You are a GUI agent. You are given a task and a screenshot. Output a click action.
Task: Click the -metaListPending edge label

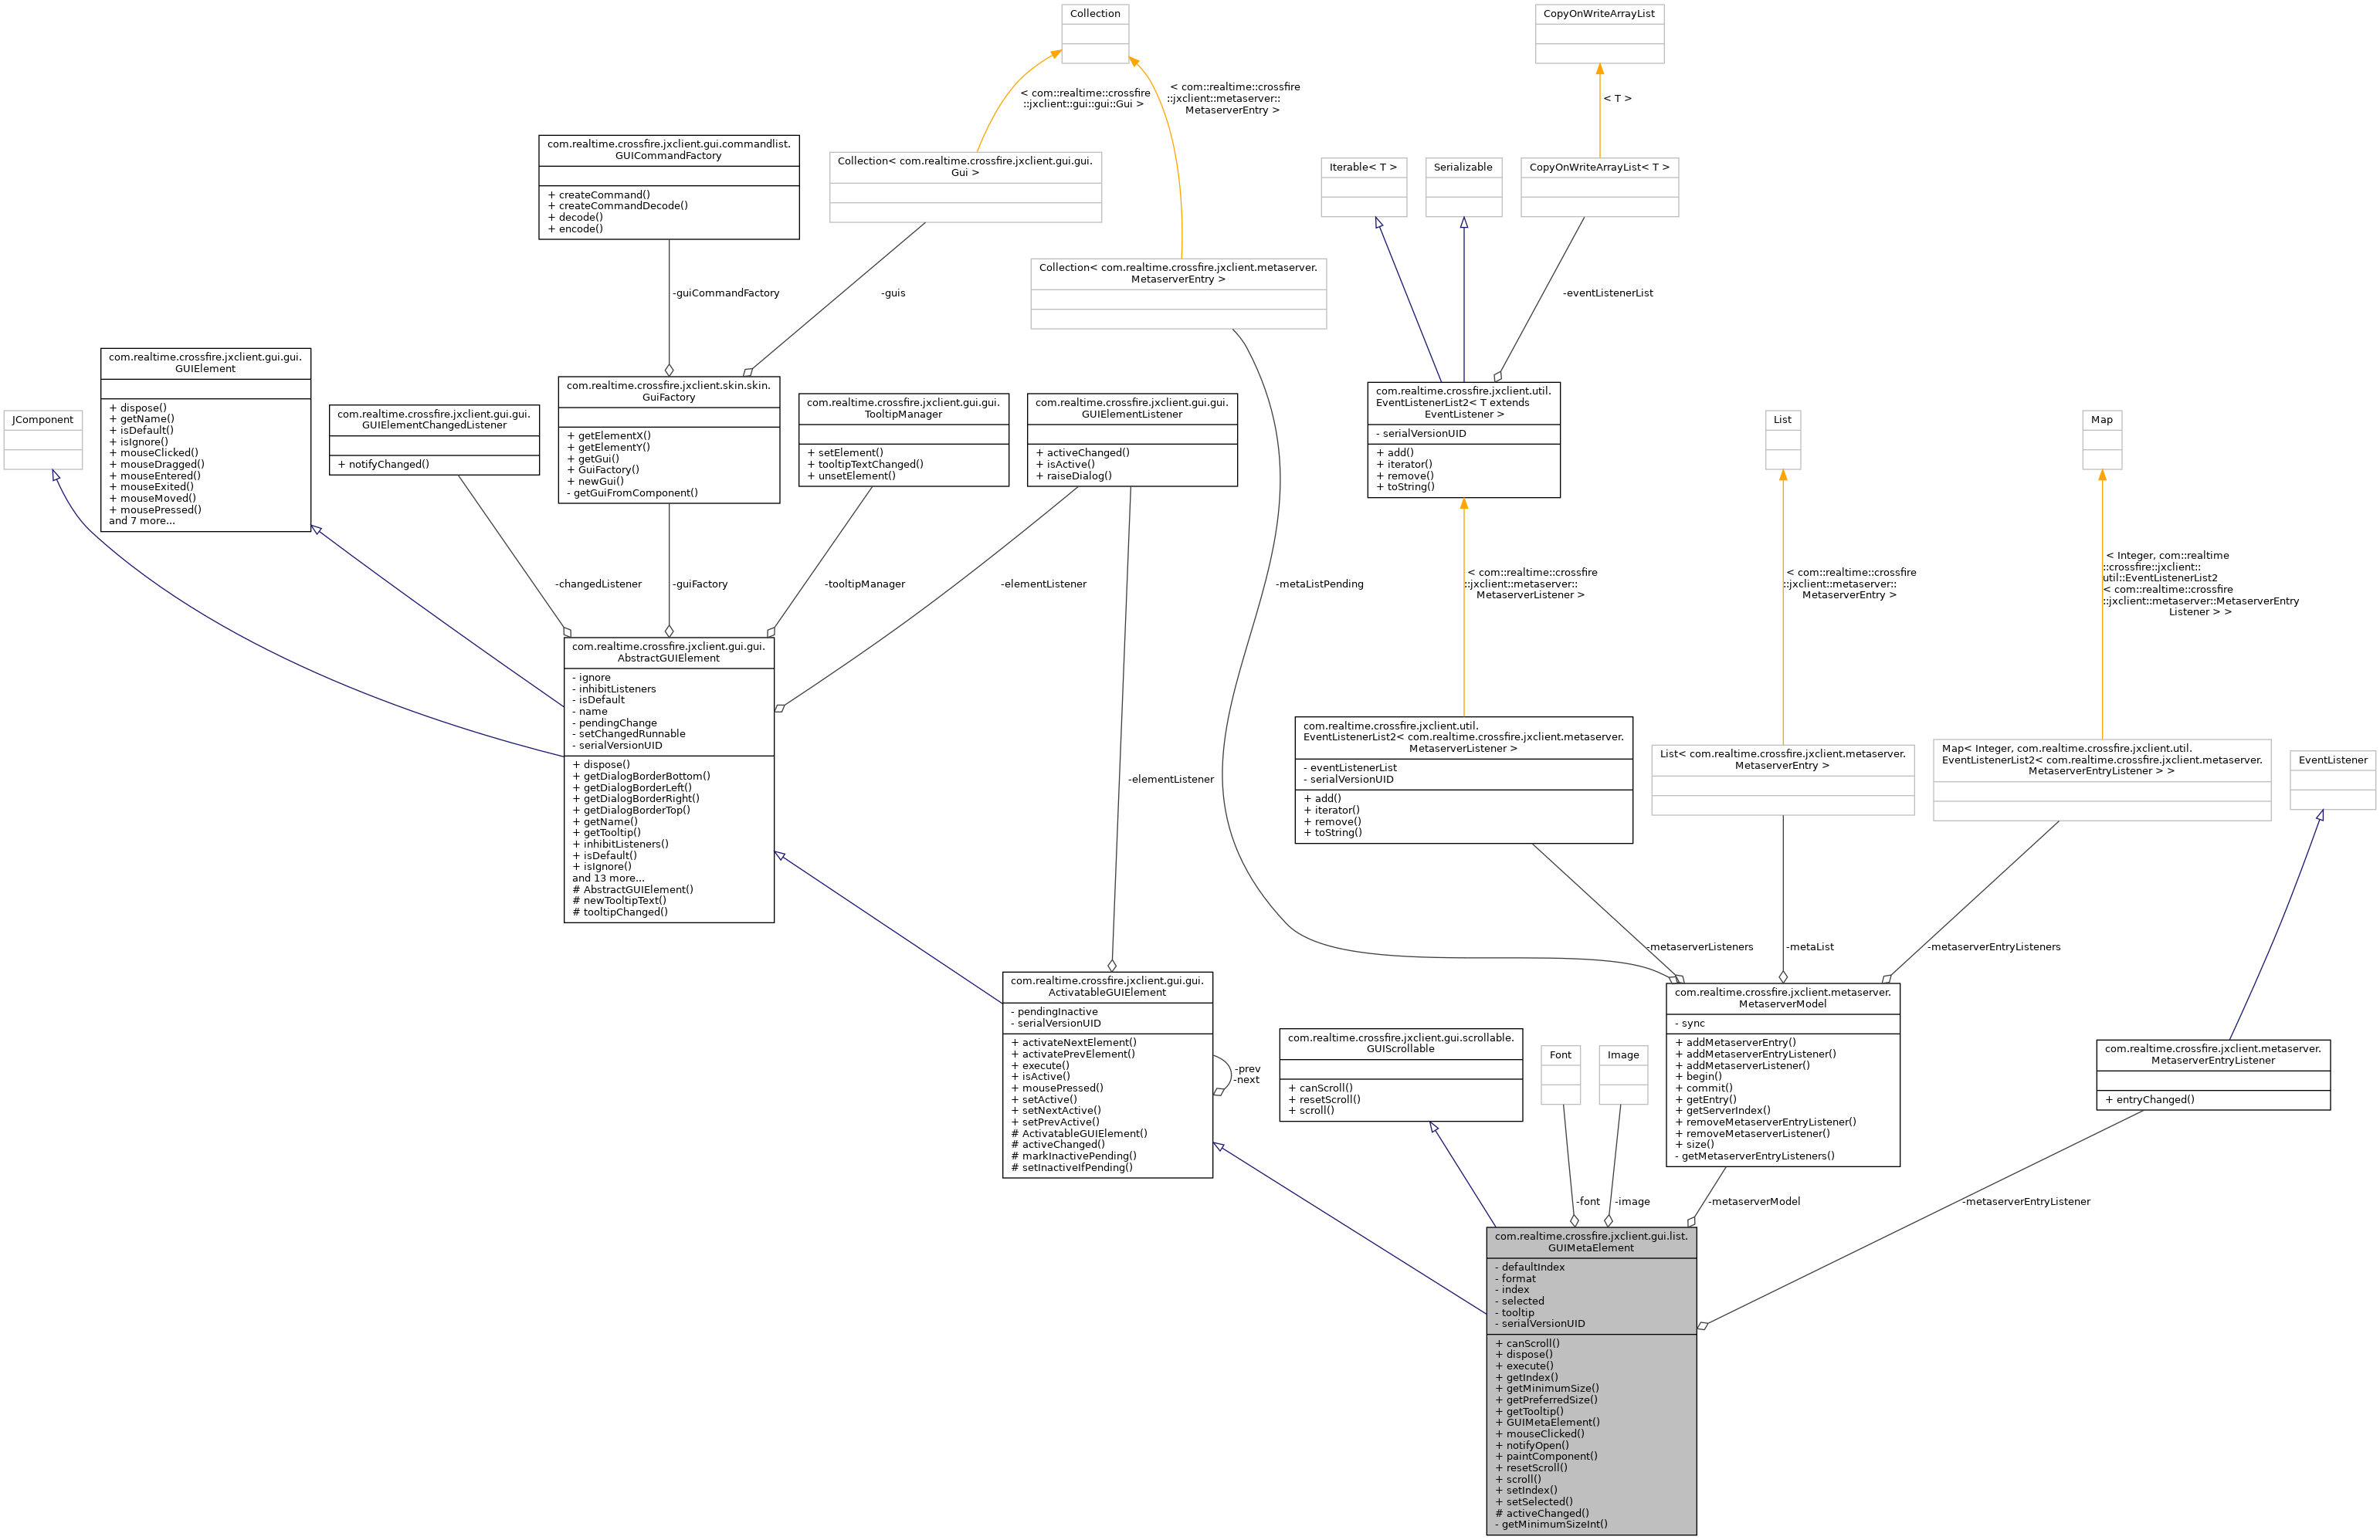tap(1319, 584)
